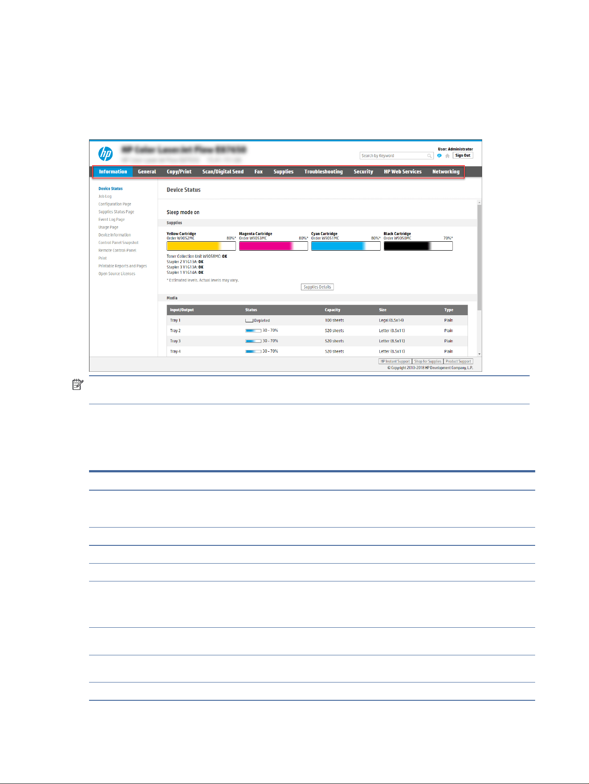Image resolution: width=589 pixels, height=784 pixels.
Task: Open the Event Log Page
Action: (x=112, y=219)
